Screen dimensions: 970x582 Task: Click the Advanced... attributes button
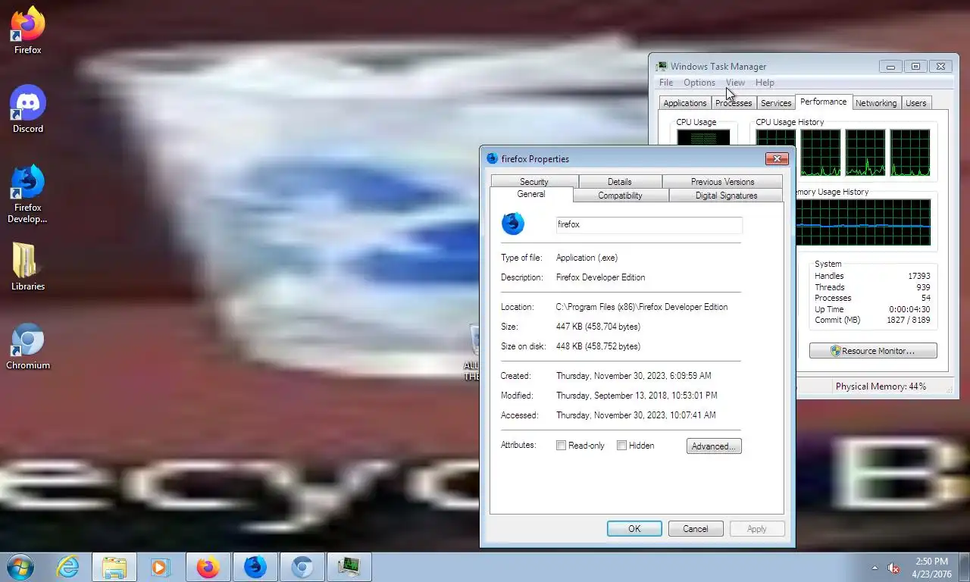pyautogui.click(x=714, y=446)
